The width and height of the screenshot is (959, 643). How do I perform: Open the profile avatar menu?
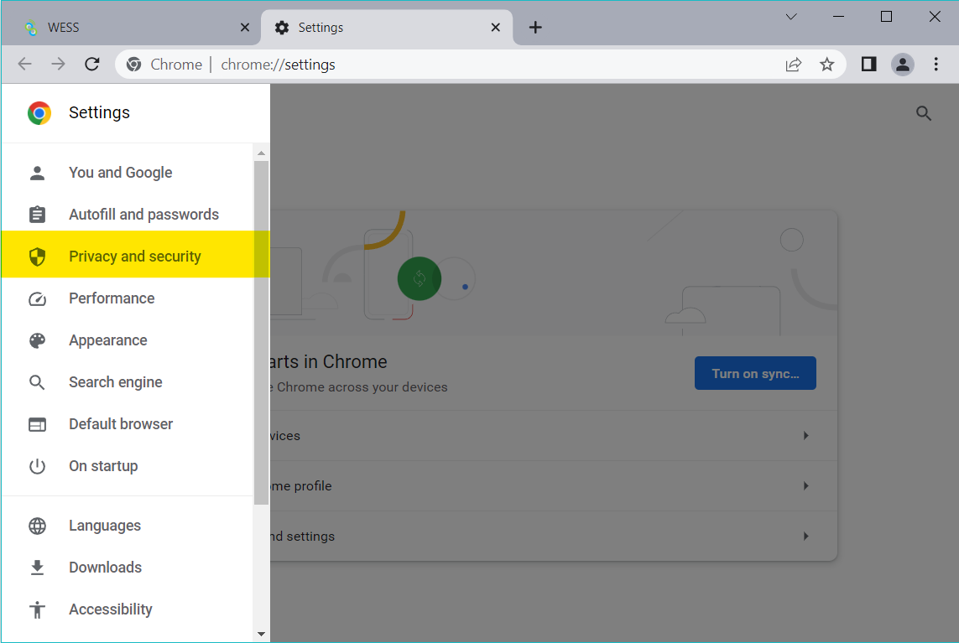(903, 65)
